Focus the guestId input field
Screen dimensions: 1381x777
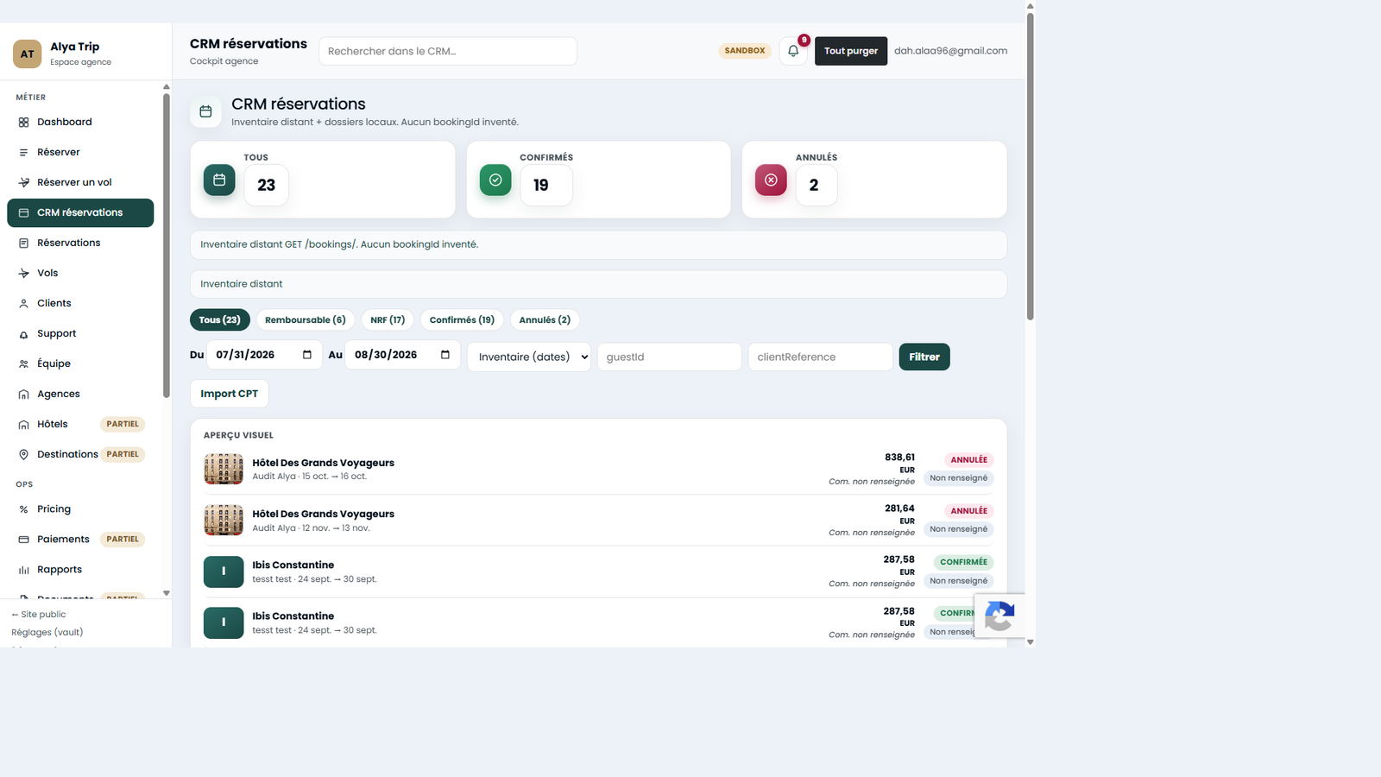pos(670,357)
